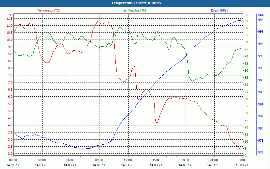Click the '25' humidity axis value
This screenshot has height=169, width=270.
[x=246, y=120]
